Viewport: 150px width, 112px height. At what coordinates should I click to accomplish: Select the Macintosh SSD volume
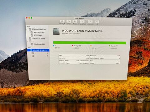coord(40,44)
